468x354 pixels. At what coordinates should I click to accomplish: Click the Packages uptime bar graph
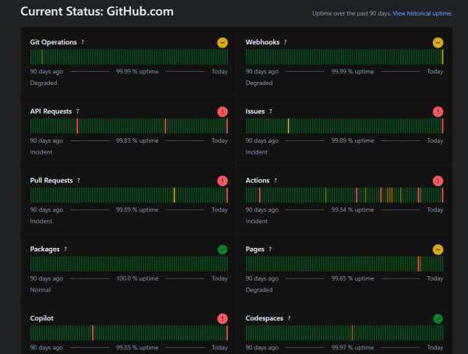click(x=129, y=264)
